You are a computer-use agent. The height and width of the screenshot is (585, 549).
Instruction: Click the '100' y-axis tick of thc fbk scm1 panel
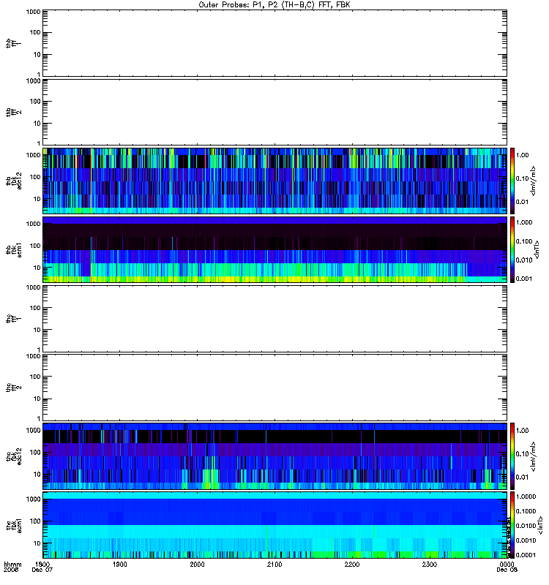pyautogui.click(x=35, y=521)
